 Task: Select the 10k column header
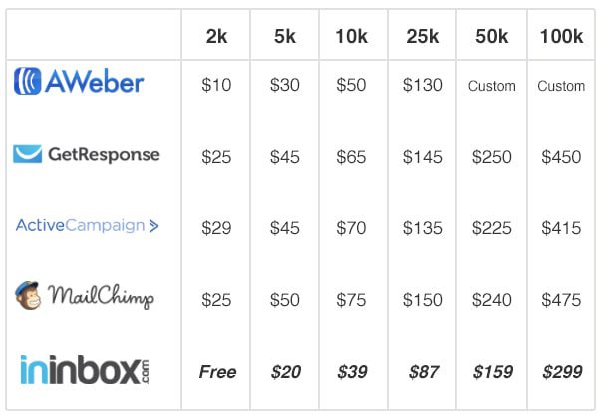351,37
